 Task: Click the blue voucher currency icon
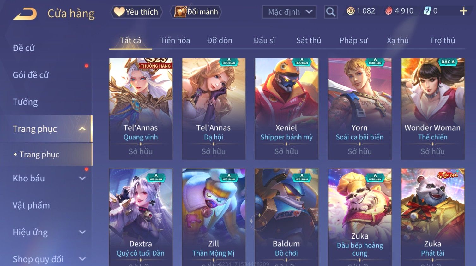click(427, 11)
